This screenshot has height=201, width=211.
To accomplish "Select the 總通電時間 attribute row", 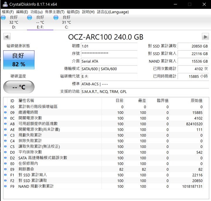I will tap(103, 112).
